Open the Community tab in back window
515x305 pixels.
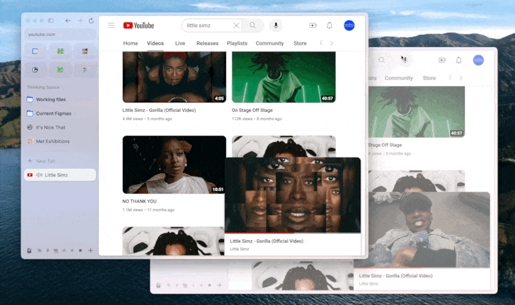[x=398, y=78]
